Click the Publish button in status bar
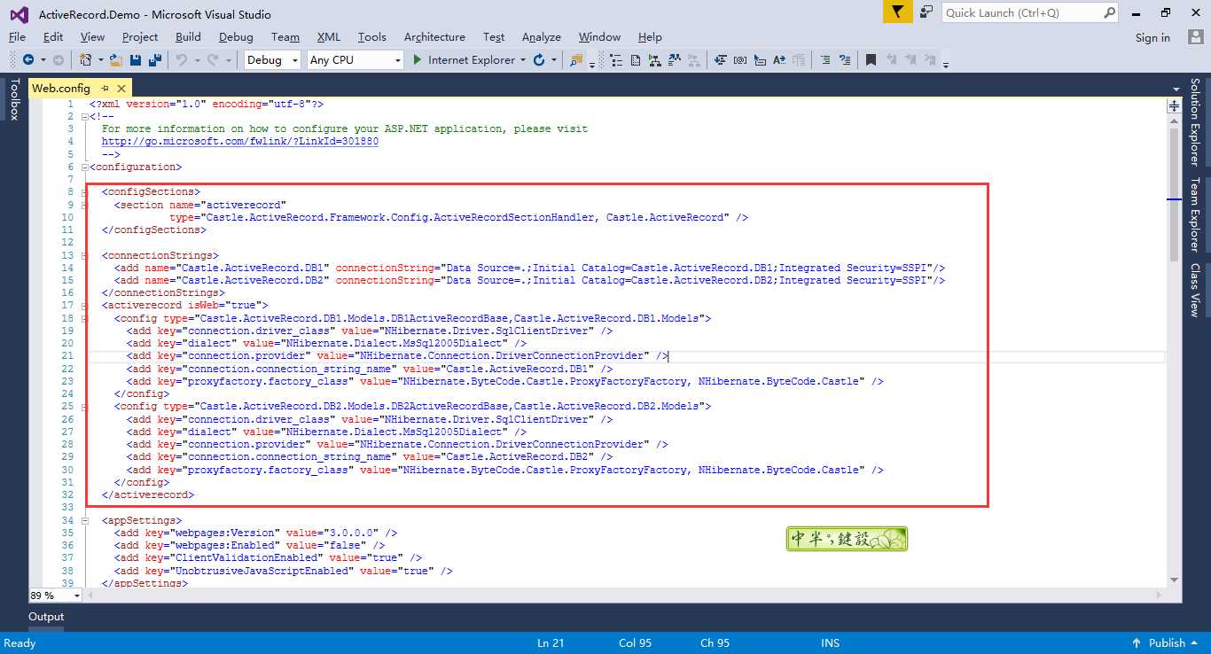Viewport: 1211px width, 654px height. tap(1167, 642)
